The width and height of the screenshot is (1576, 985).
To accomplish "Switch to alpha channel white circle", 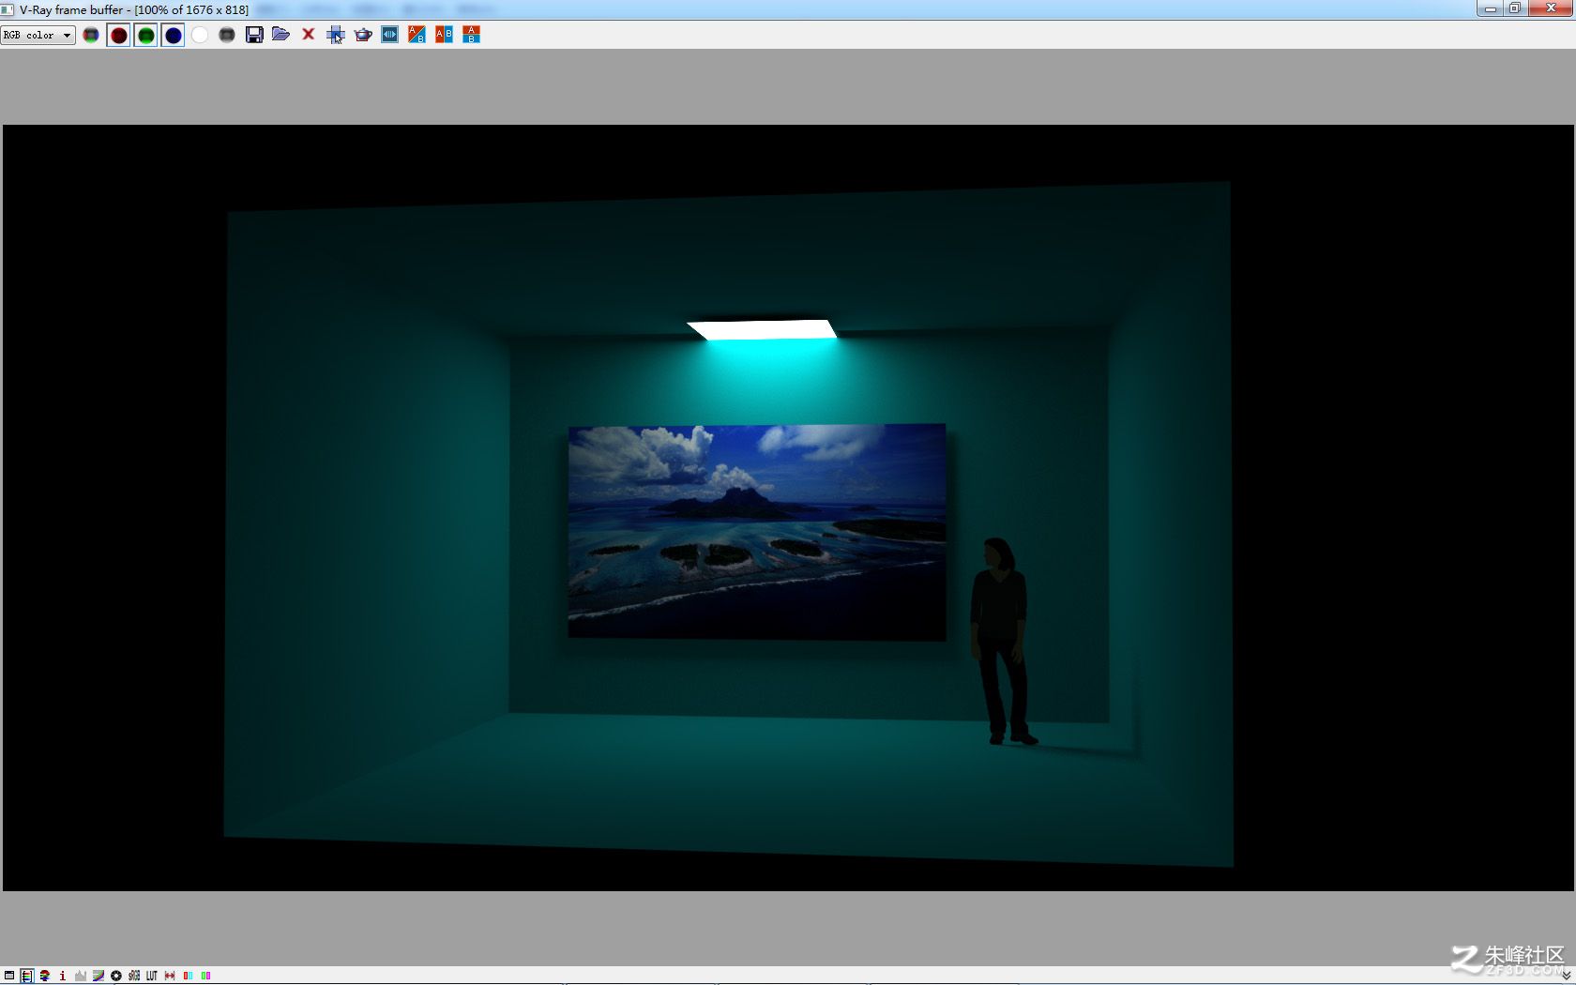I will [200, 35].
